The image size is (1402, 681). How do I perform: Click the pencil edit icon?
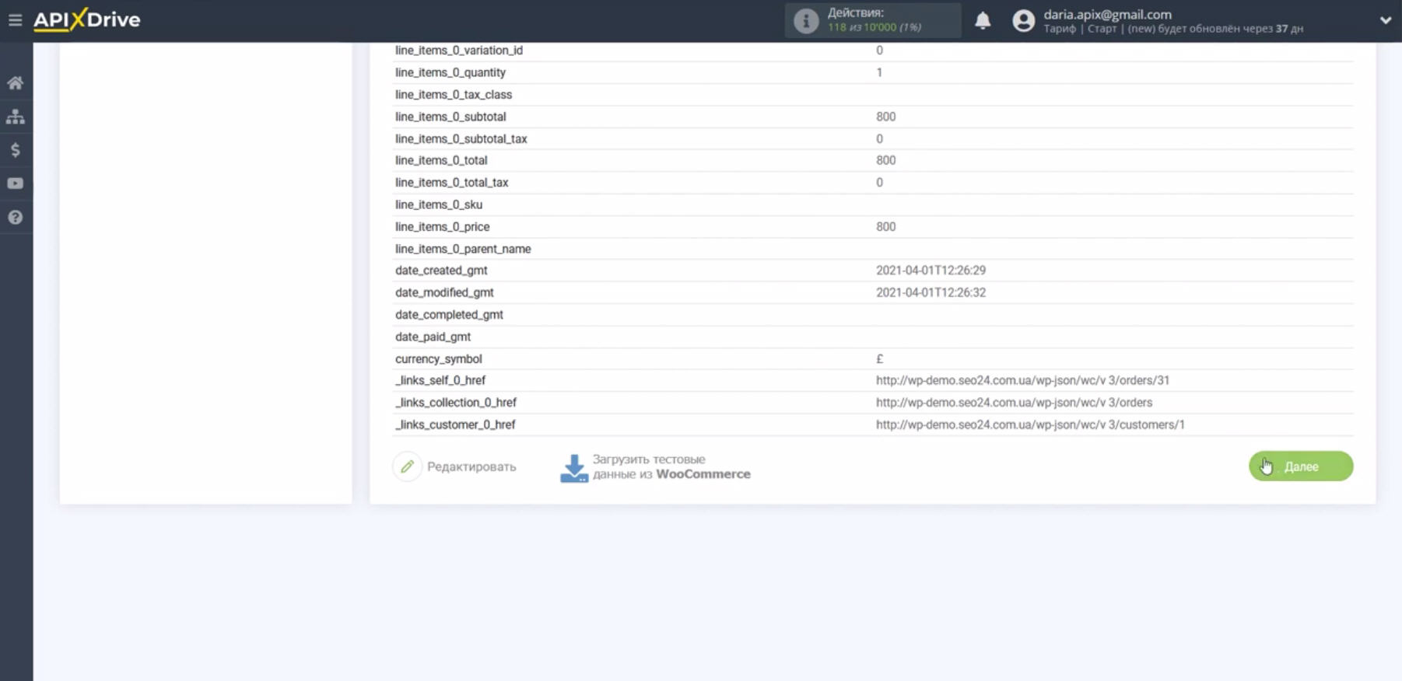[x=407, y=466]
